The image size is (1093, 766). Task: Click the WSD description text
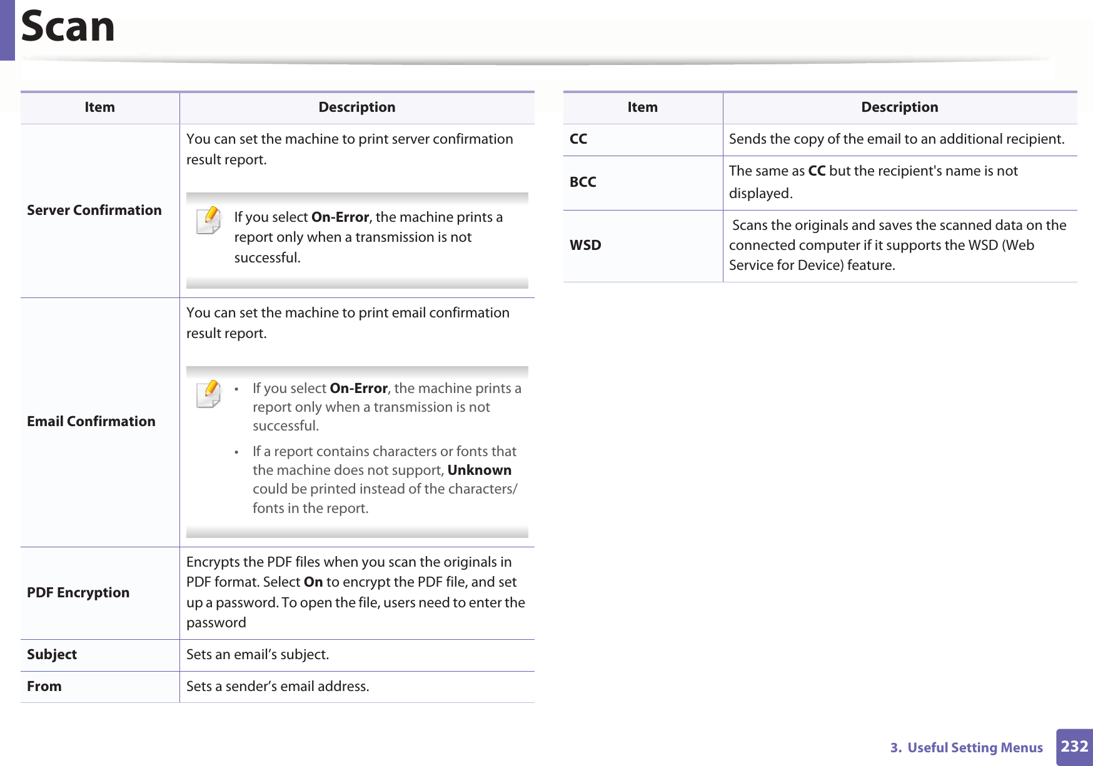pos(897,246)
